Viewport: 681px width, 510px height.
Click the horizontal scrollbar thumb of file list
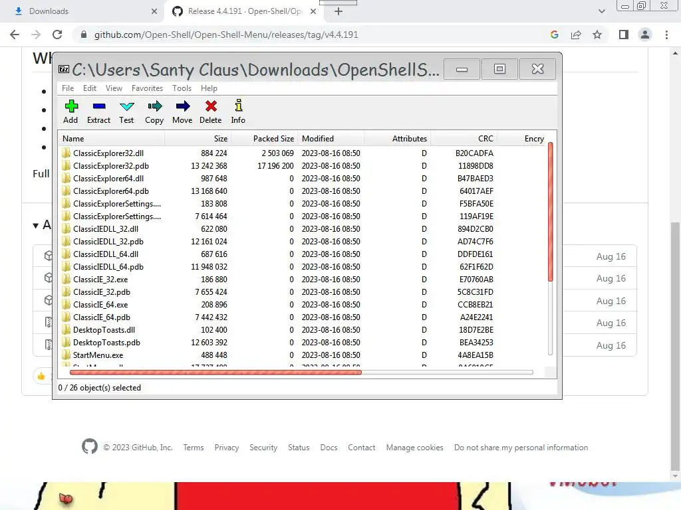(215, 372)
